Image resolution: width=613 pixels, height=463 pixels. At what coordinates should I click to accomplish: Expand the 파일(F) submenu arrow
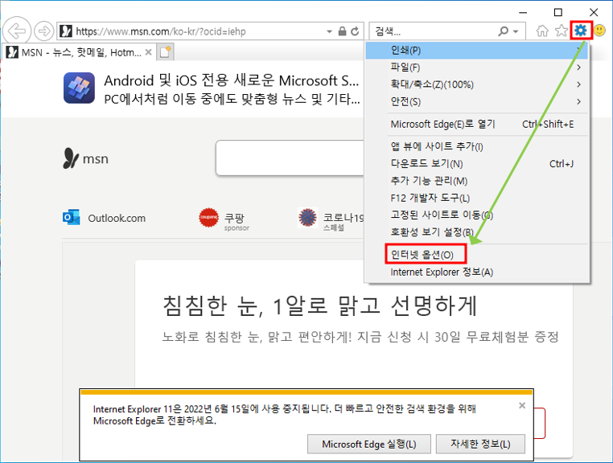point(578,68)
